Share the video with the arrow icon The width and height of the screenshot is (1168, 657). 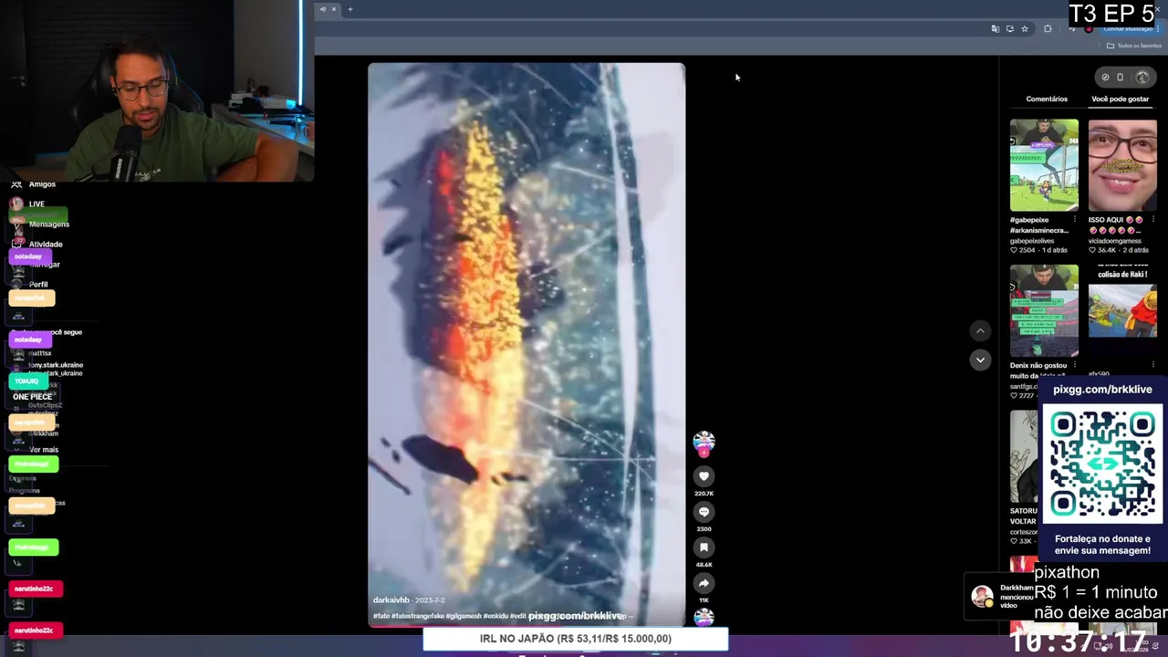tap(704, 583)
